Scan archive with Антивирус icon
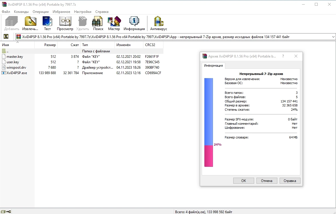Screen dimensions: 336x214 [x=159, y=21]
